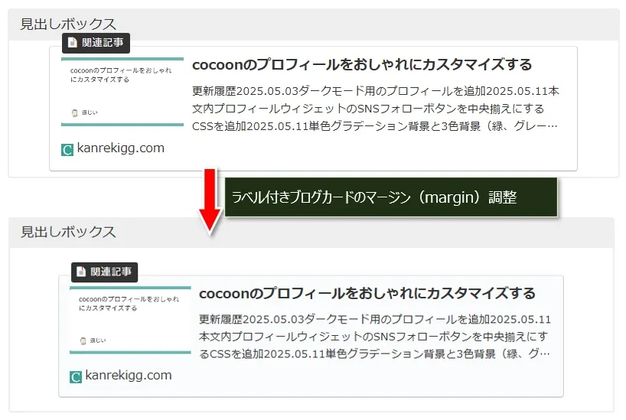The height and width of the screenshot is (420, 626).
Task: Click the document icon in the second 関連記事 label
Action: [81, 272]
